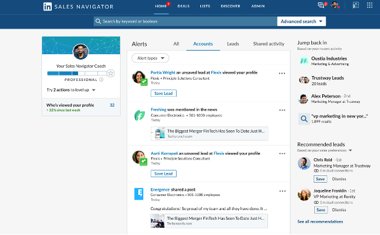This screenshot has width=380, height=235.
Task: Click the saved search magnifier icon
Action: pos(304,119)
